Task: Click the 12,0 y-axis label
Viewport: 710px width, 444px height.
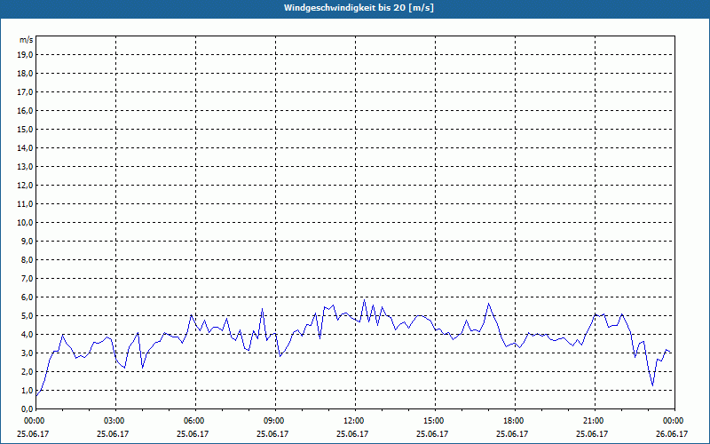Action: tap(26, 186)
